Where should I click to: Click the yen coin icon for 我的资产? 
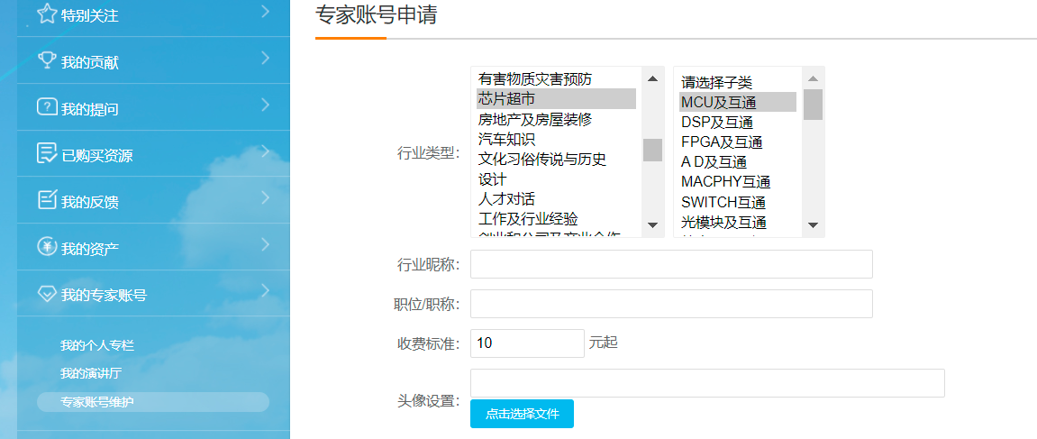click(47, 247)
